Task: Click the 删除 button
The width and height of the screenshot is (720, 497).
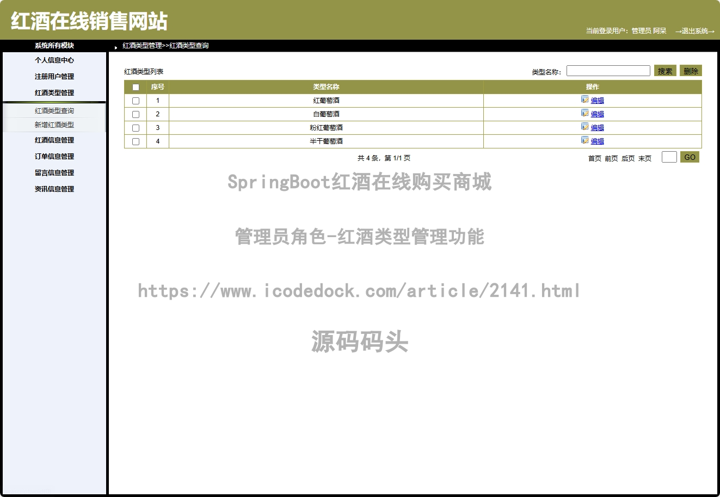Action: 691,71
